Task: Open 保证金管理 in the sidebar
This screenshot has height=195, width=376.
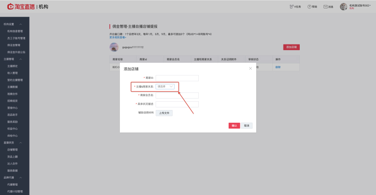Action: coord(14,45)
